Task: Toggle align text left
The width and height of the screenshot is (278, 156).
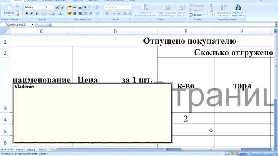Action: (70, 13)
